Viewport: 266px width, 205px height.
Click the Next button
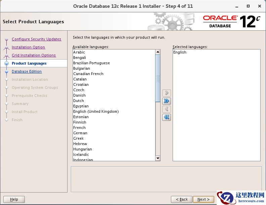point(204,199)
